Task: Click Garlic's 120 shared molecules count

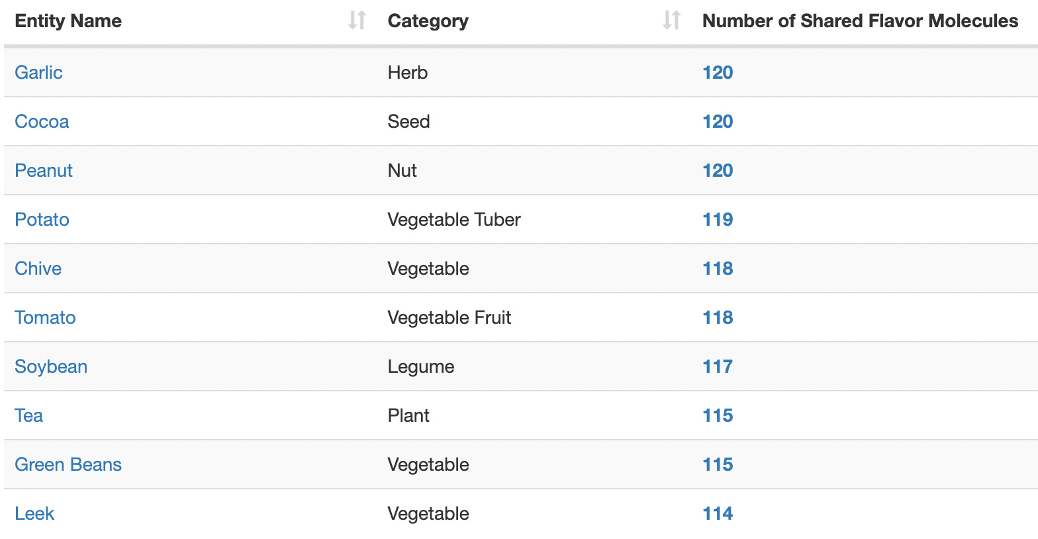Action: [718, 72]
